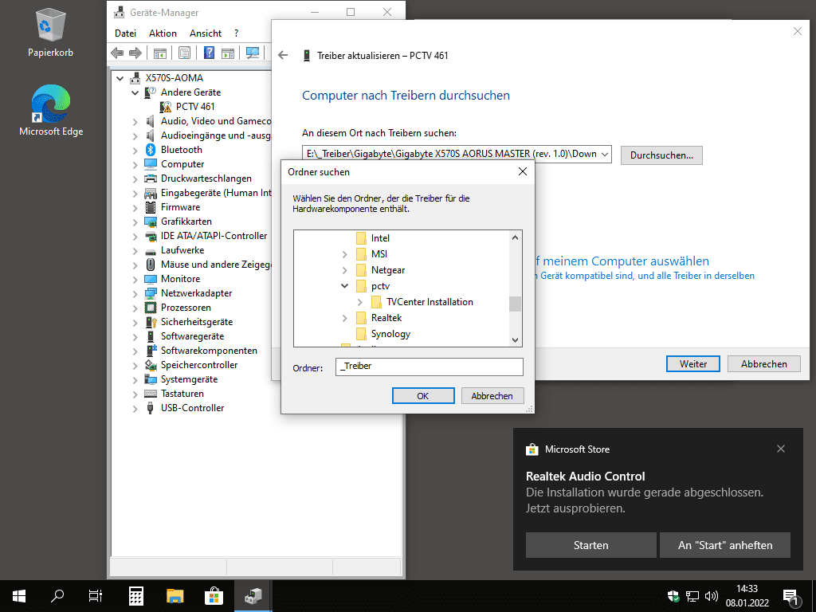
Task: Collapse the Andere Geräte category
Action: (x=135, y=92)
